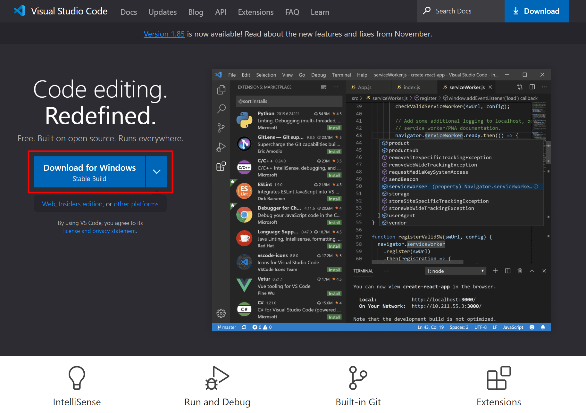
Task: Open the Updates nav item
Action: click(x=163, y=12)
